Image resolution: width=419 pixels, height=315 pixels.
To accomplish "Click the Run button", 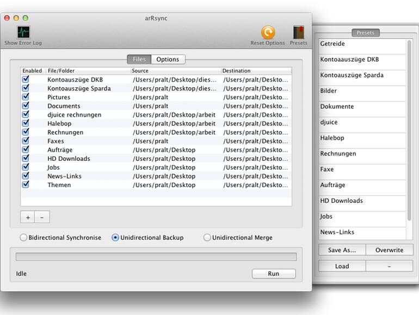I will pos(274,274).
